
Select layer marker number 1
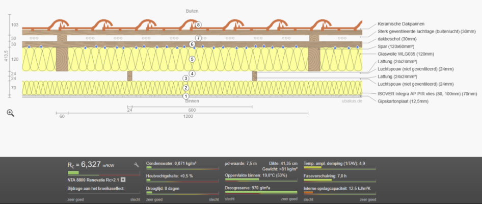click(x=186, y=96)
